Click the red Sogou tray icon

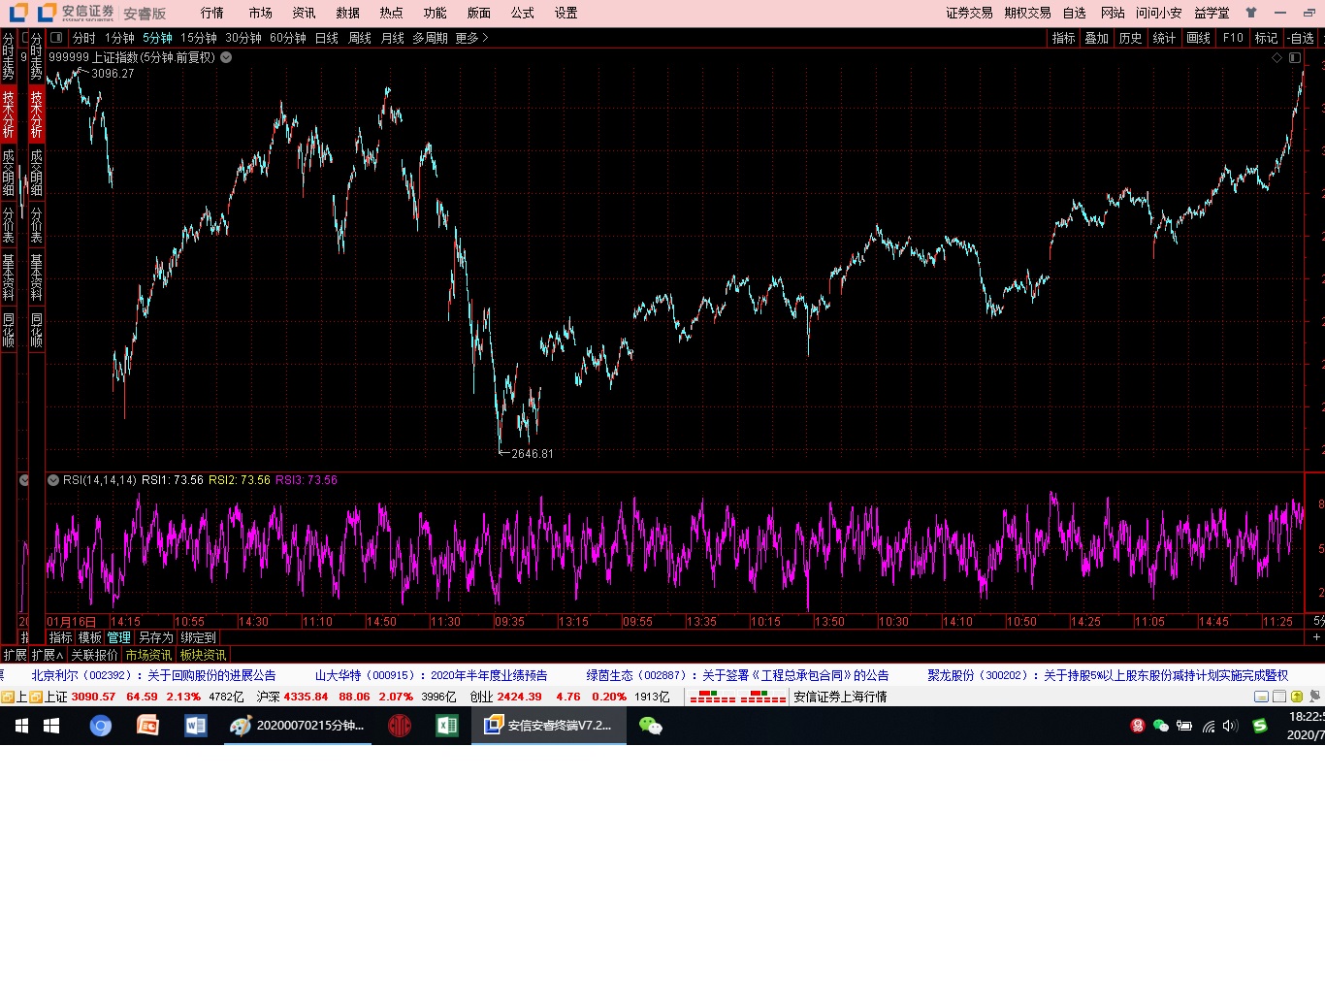point(1138,726)
